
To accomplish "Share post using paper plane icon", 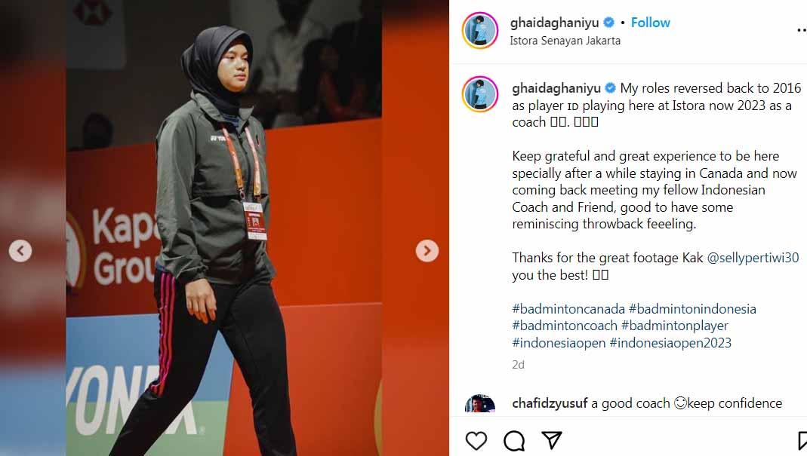I will (552, 441).
